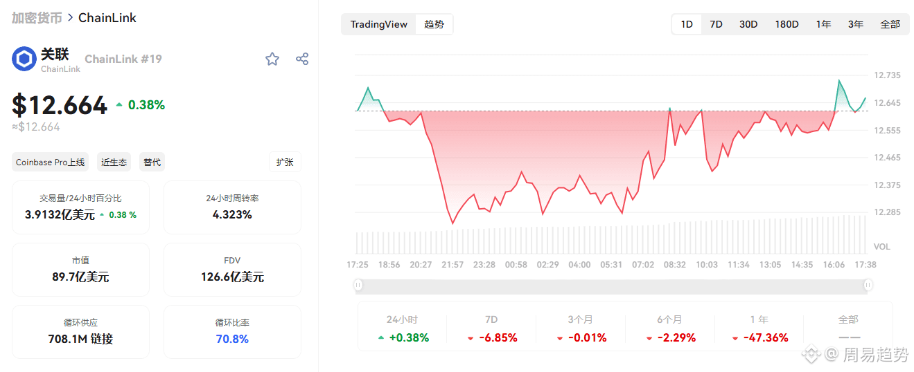Viewport: 914px width, 372px height.
Task: Click the favorite star icon
Action: pyautogui.click(x=272, y=59)
